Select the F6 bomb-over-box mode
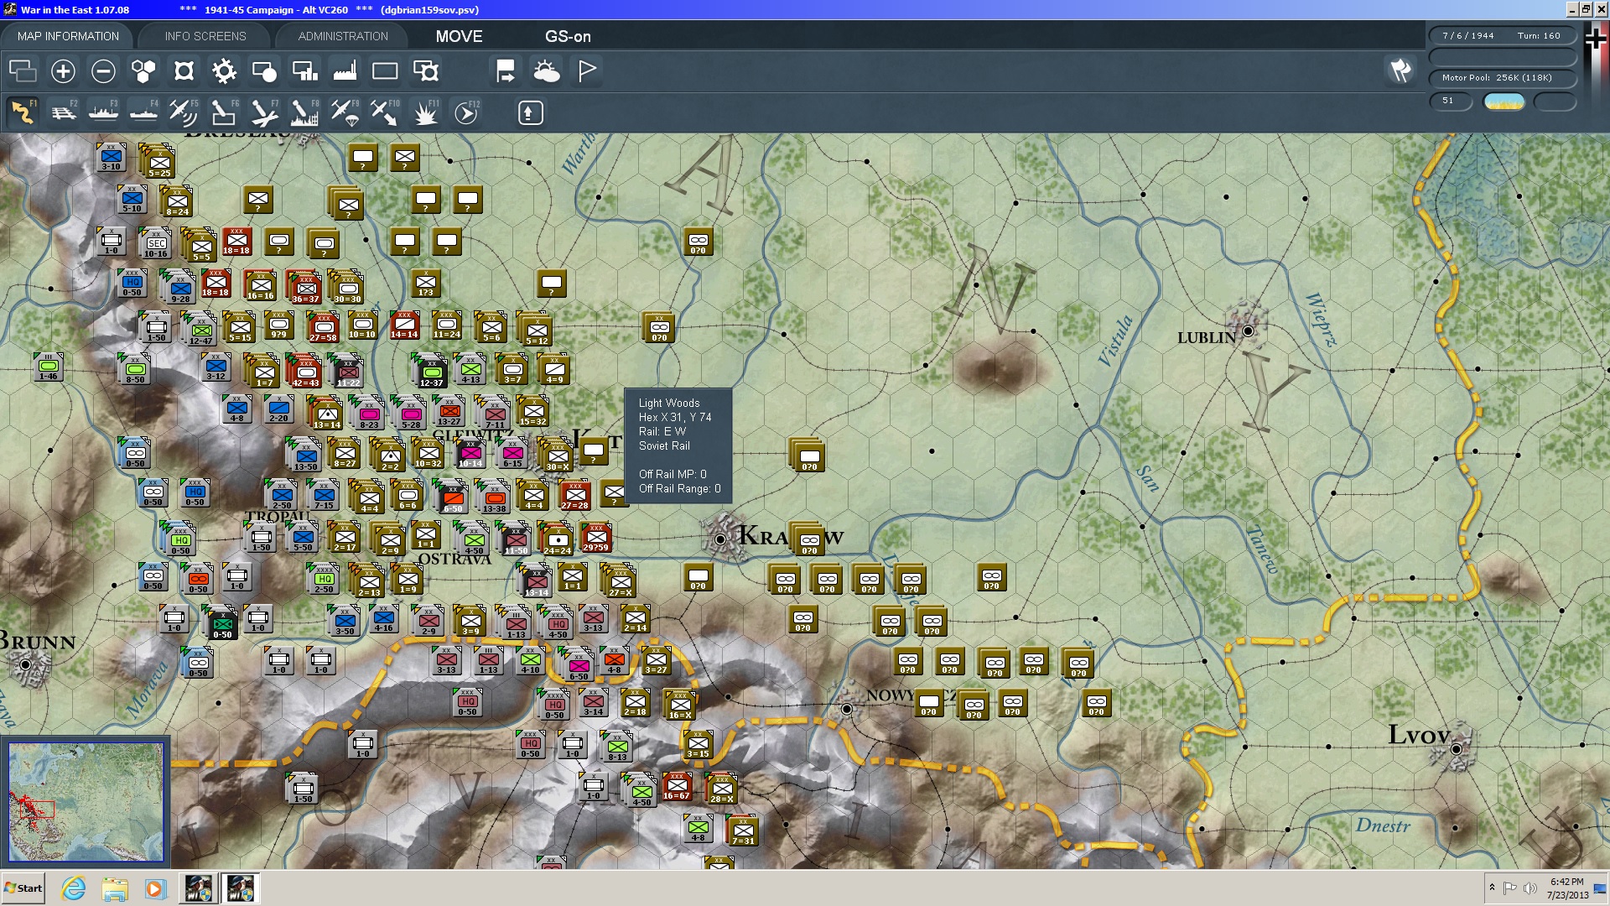This screenshot has height=906, width=1610. (224, 112)
